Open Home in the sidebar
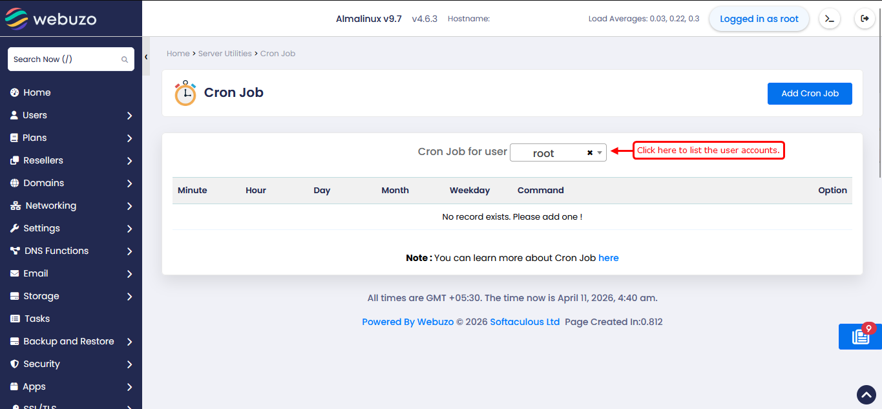Screen dimensions: 882x409 tap(37, 92)
